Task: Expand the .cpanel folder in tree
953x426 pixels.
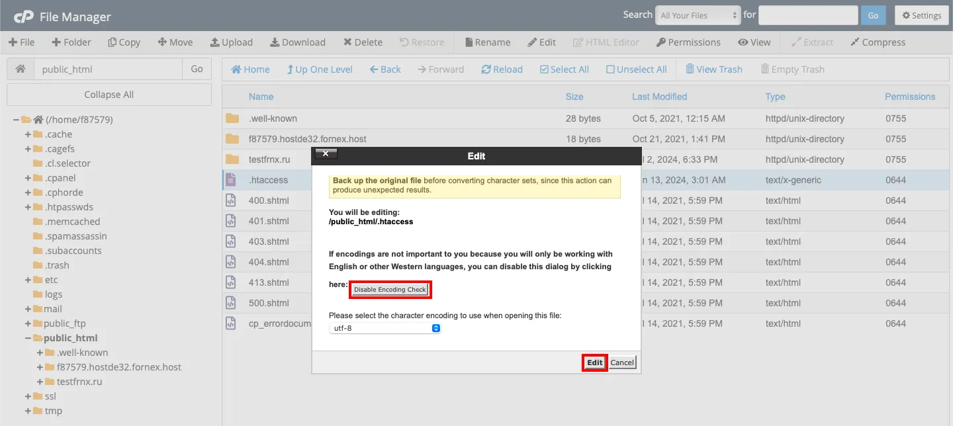Action: tap(28, 178)
